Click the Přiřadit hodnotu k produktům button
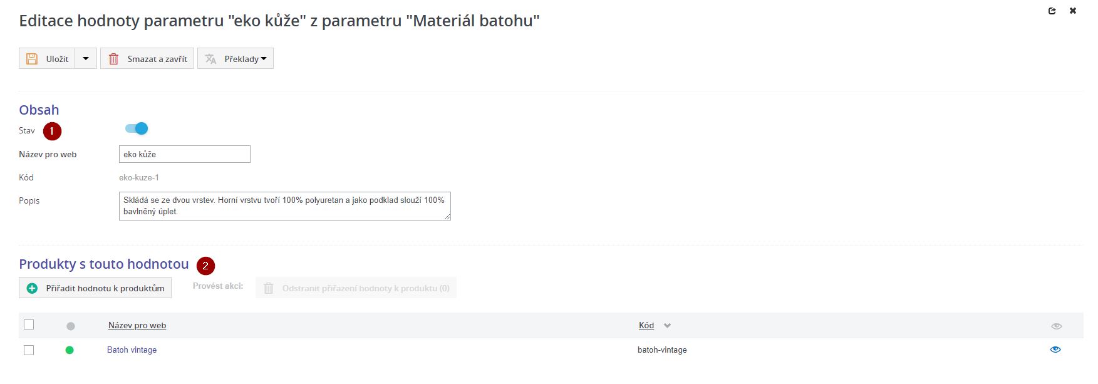 pos(95,288)
